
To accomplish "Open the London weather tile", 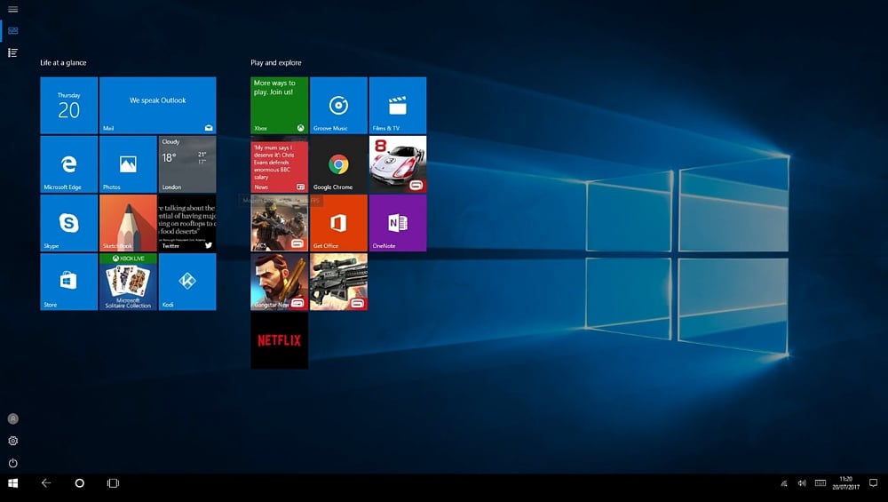I will (187, 164).
